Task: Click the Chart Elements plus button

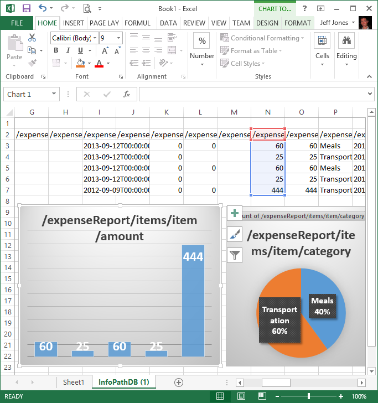Action: coord(234,213)
